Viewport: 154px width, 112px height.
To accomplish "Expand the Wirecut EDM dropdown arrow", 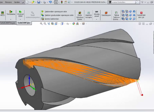I will (x=20, y=19).
